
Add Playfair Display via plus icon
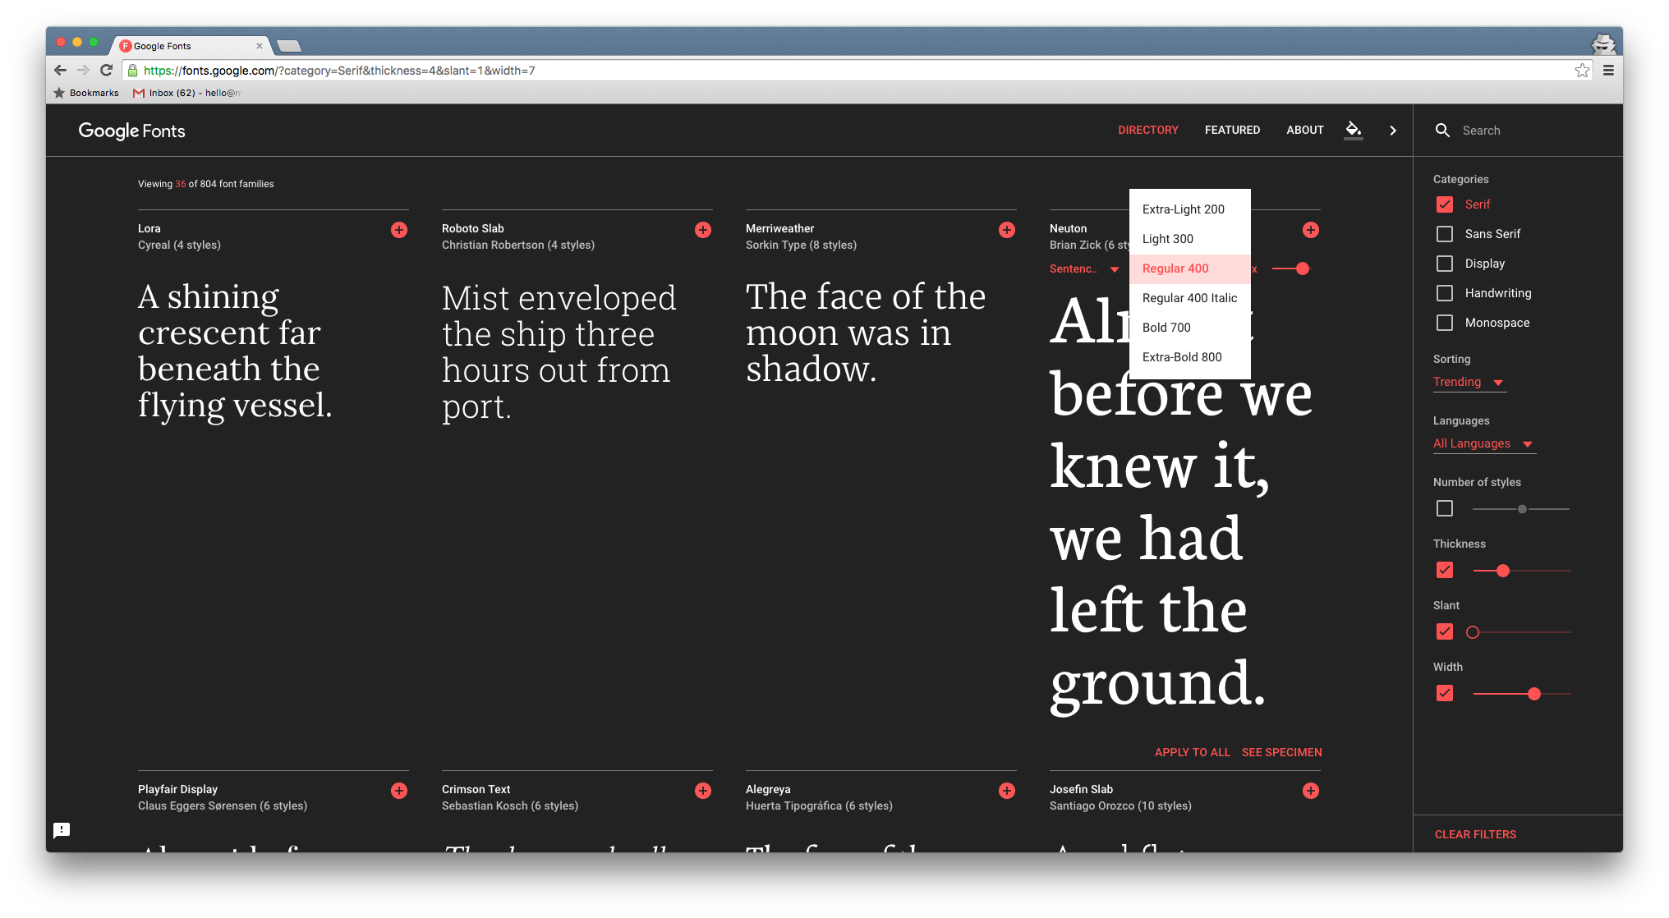click(x=399, y=791)
